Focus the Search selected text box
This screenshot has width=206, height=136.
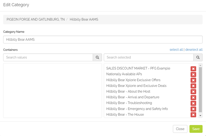(x=149, y=57)
